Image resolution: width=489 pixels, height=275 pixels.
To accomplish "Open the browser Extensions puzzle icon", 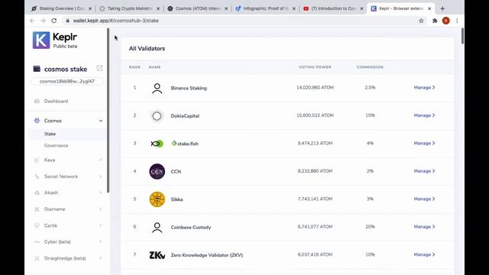I will click(x=435, y=21).
